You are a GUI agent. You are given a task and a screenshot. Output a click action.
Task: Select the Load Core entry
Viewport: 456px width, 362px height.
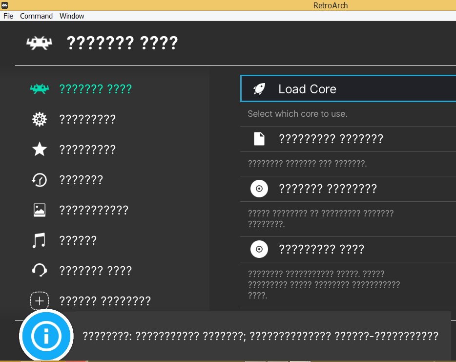[x=348, y=89]
